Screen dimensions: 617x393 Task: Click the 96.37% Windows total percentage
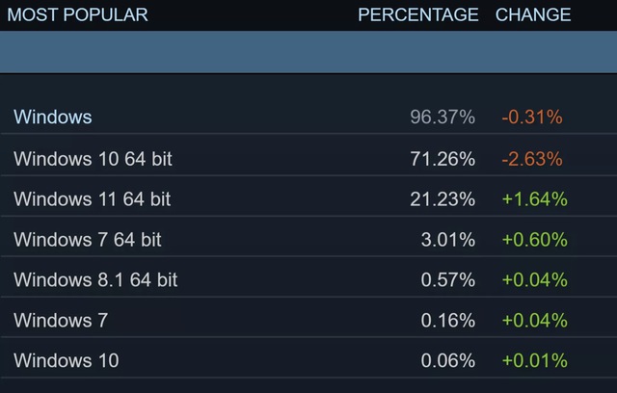(x=442, y=118)
